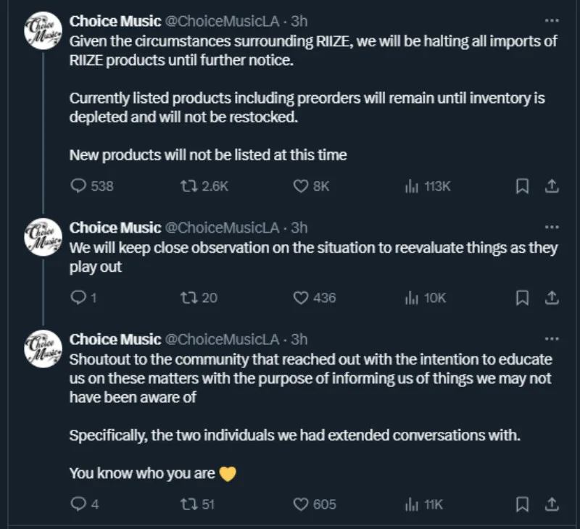Open Choice Music profile from first tweet name
This screenshot has height=529, width=580.
click(x=115, y=22)
